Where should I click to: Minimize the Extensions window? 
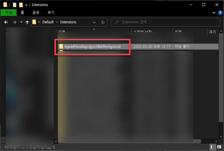click(191, 5)
